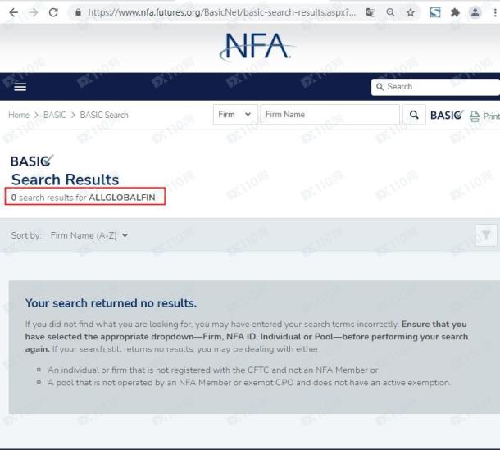Viewport: 500px width, 450px height.
Task: Open the extensions puzzle piece icon
Action: [455, 13]
